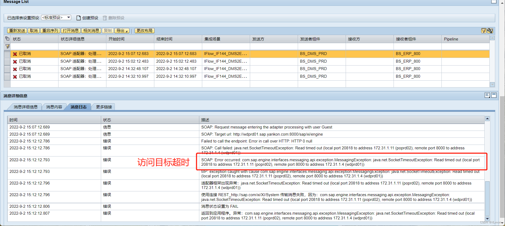Click the table filter icon at top right
Image resolution: width=505 pixels, height=226 pixels.
484,31
